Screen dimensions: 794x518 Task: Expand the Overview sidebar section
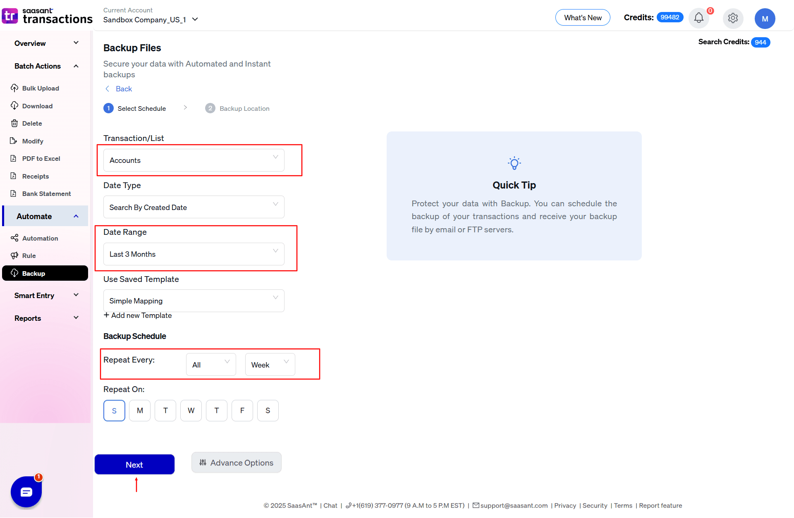pos(45,43)
